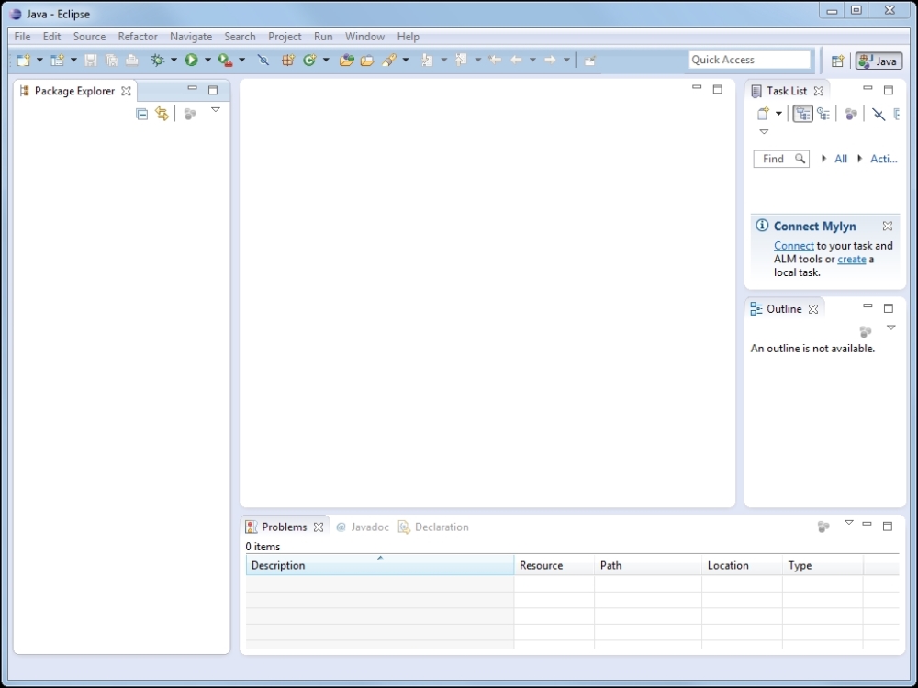Screen dimensions: 918x688
Task: Toggle Categorized presentation in Task List
Action: coord(802,114)
